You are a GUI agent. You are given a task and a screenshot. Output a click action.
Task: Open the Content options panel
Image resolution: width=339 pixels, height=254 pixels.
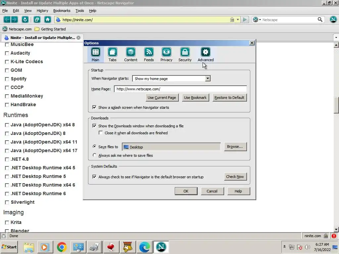coord(130,55)
